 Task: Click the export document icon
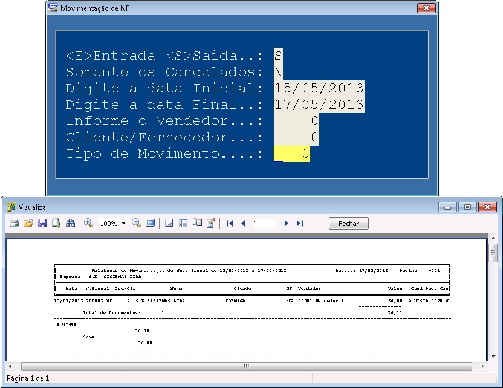(56, 224)
